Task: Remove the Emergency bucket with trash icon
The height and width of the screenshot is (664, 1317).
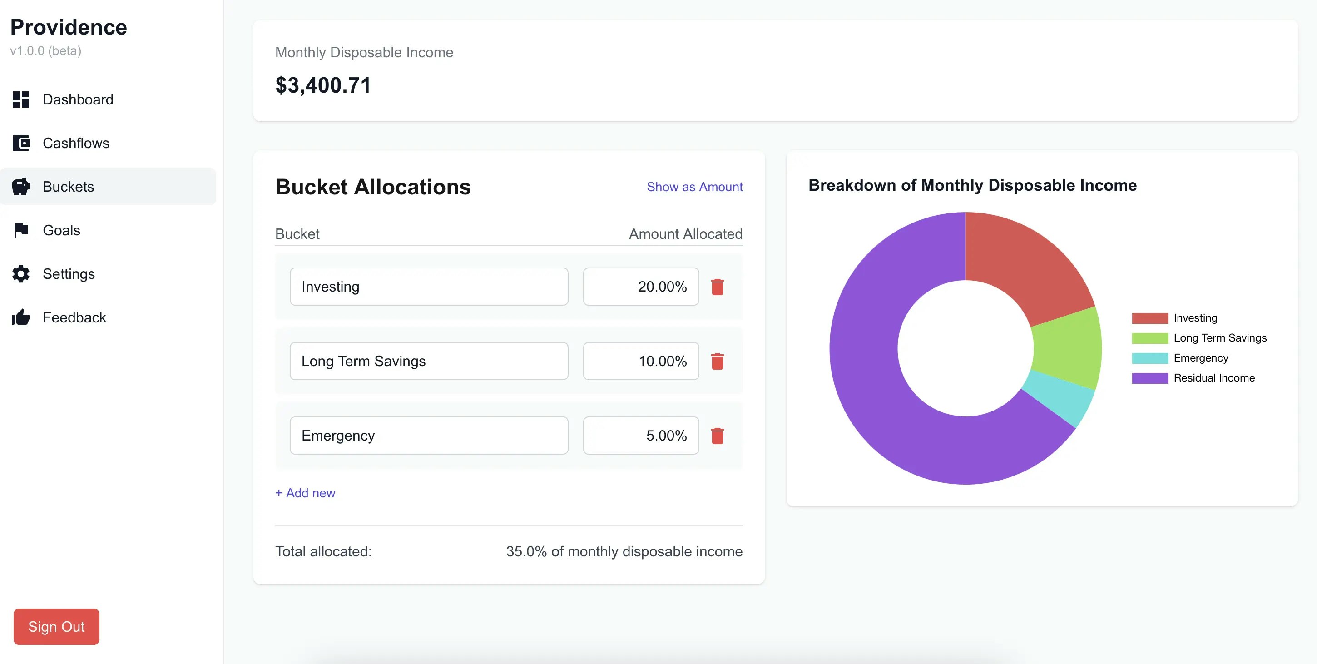Action: pos(717,436)
